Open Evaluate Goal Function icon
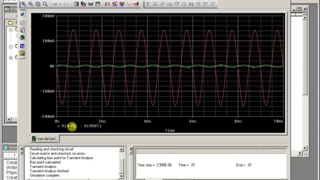Screen dimensions: 320x180 pos(114,4)
